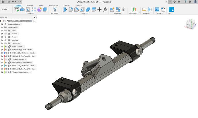The width and height of the screenshot is (198, 118).
Task: Click the Automate tool icon
Action: [55, 9]
